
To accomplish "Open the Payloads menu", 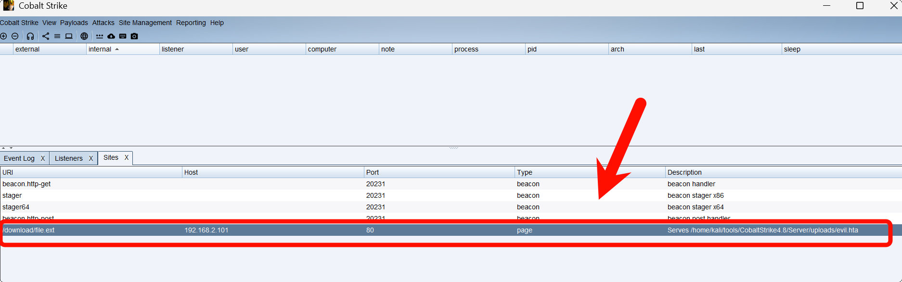I will click(74, 23).
